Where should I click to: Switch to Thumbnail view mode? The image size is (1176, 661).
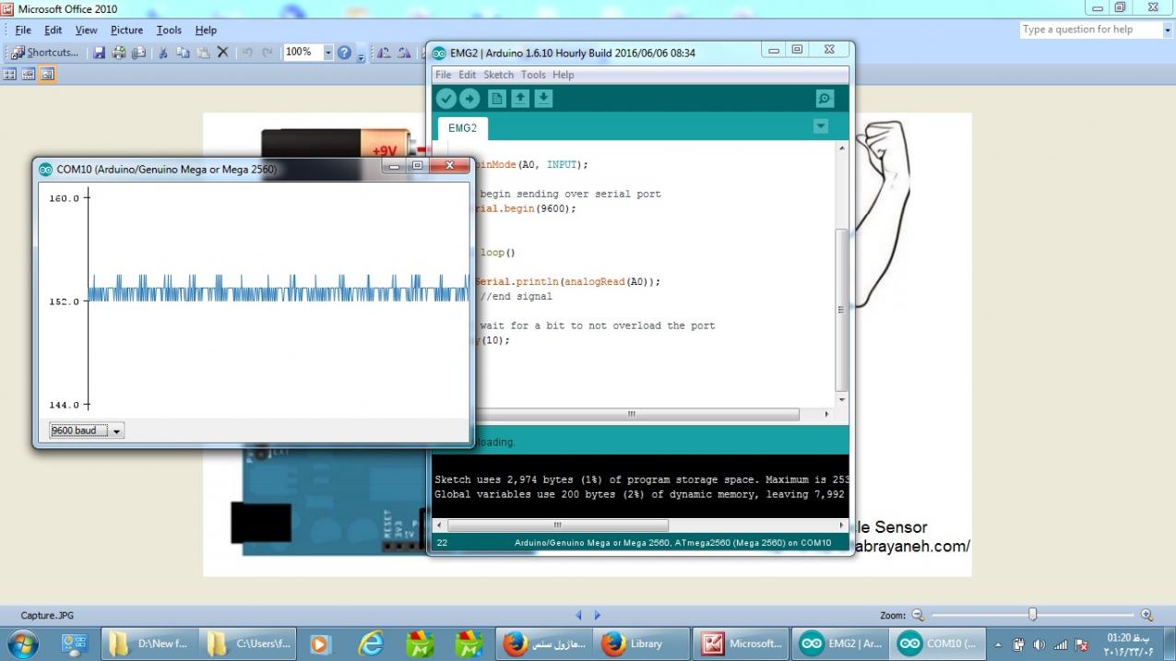[x=10, y=74]
